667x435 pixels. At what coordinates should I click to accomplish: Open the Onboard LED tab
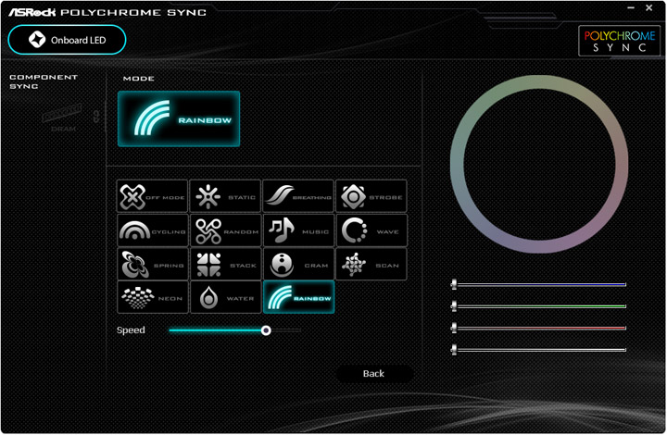pyautogui.click(x=67, y=40)
